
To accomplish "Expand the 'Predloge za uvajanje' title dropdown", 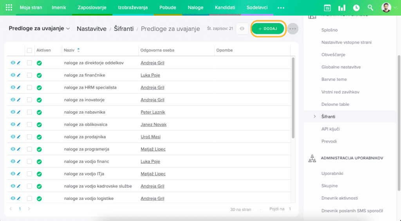I will [68, 29].
